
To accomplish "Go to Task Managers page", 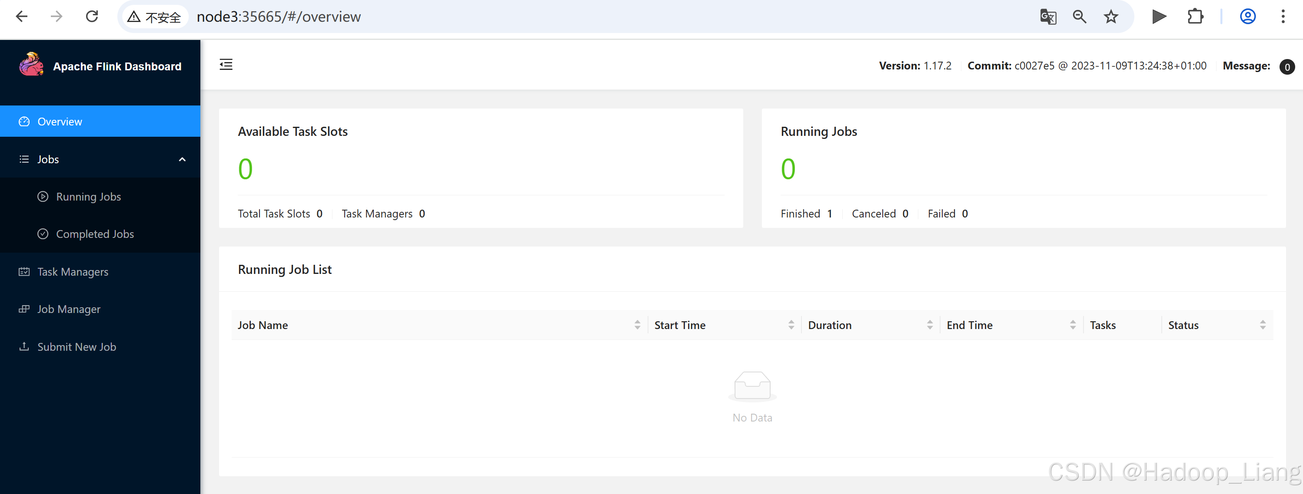I will pyautogui.click(x=72, y=272).
